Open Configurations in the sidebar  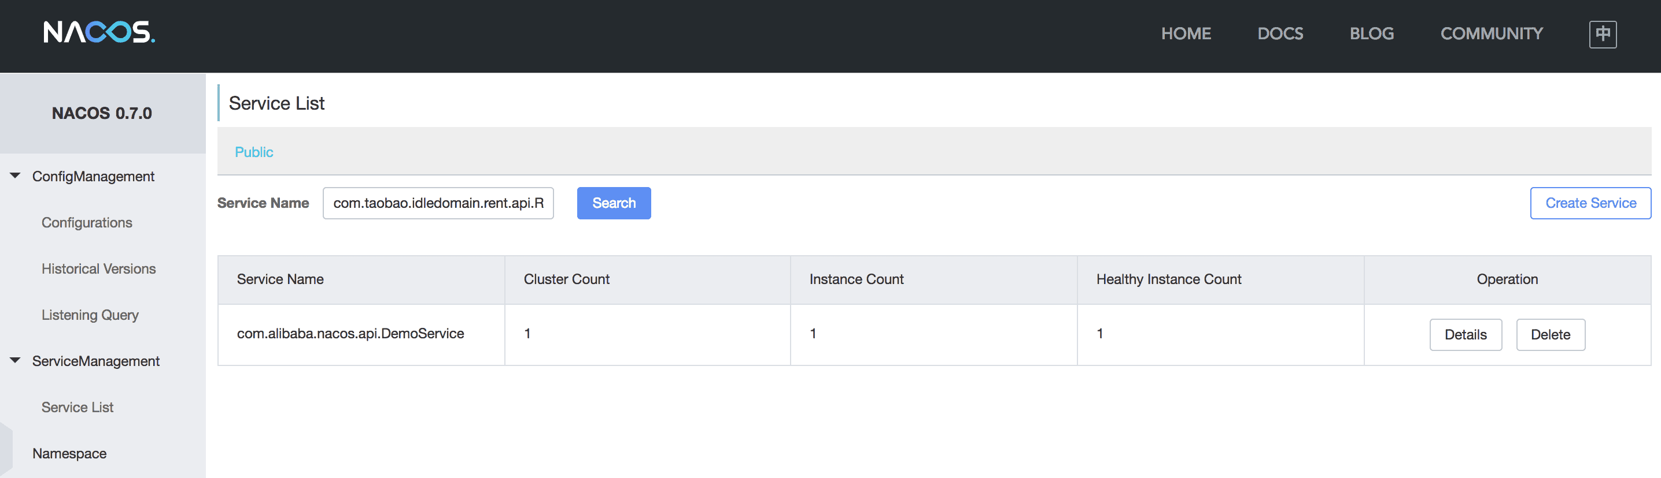(x=87, y=223)
